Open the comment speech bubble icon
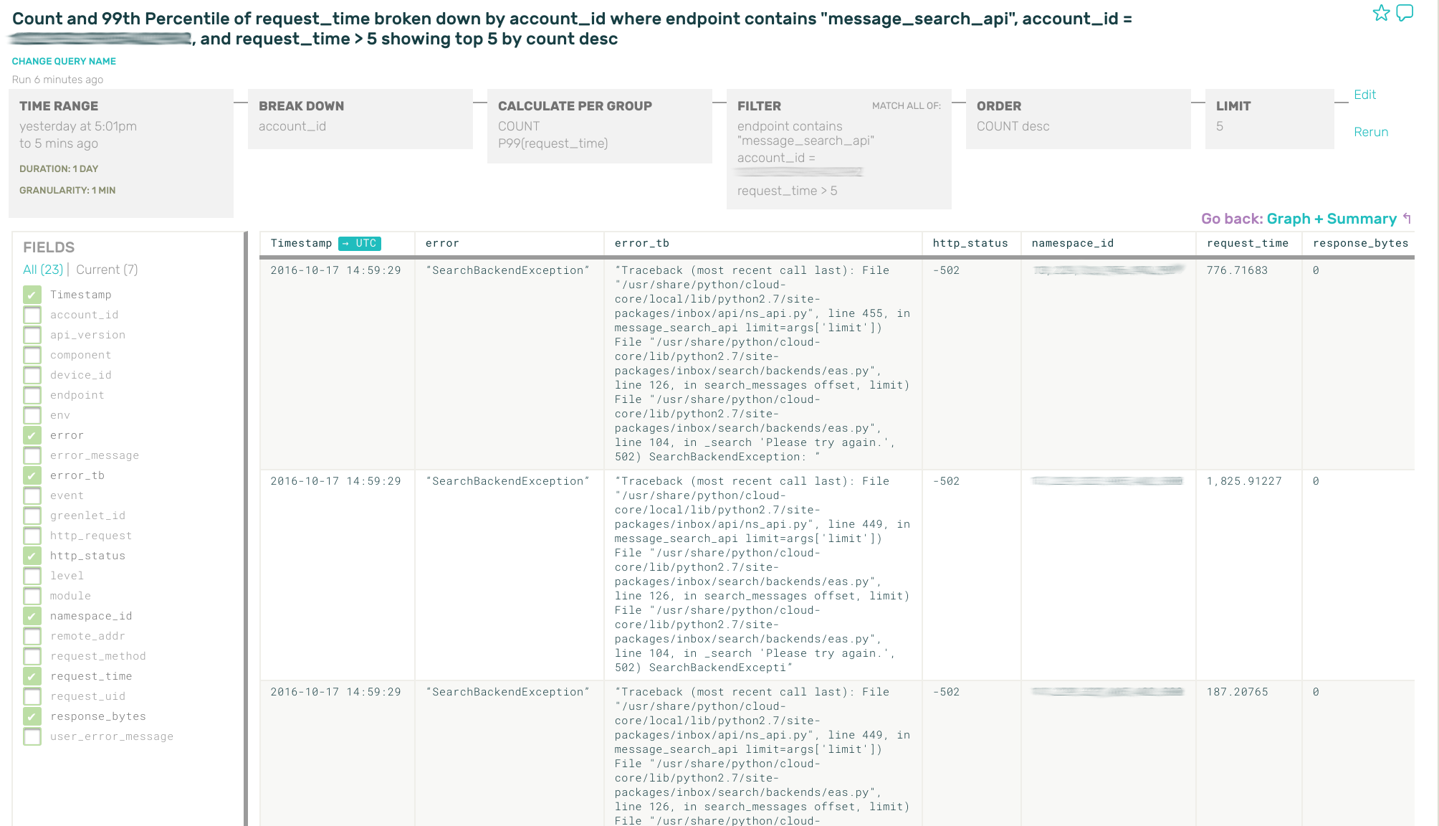1439x826 pixels. [x=1405, y=13]
